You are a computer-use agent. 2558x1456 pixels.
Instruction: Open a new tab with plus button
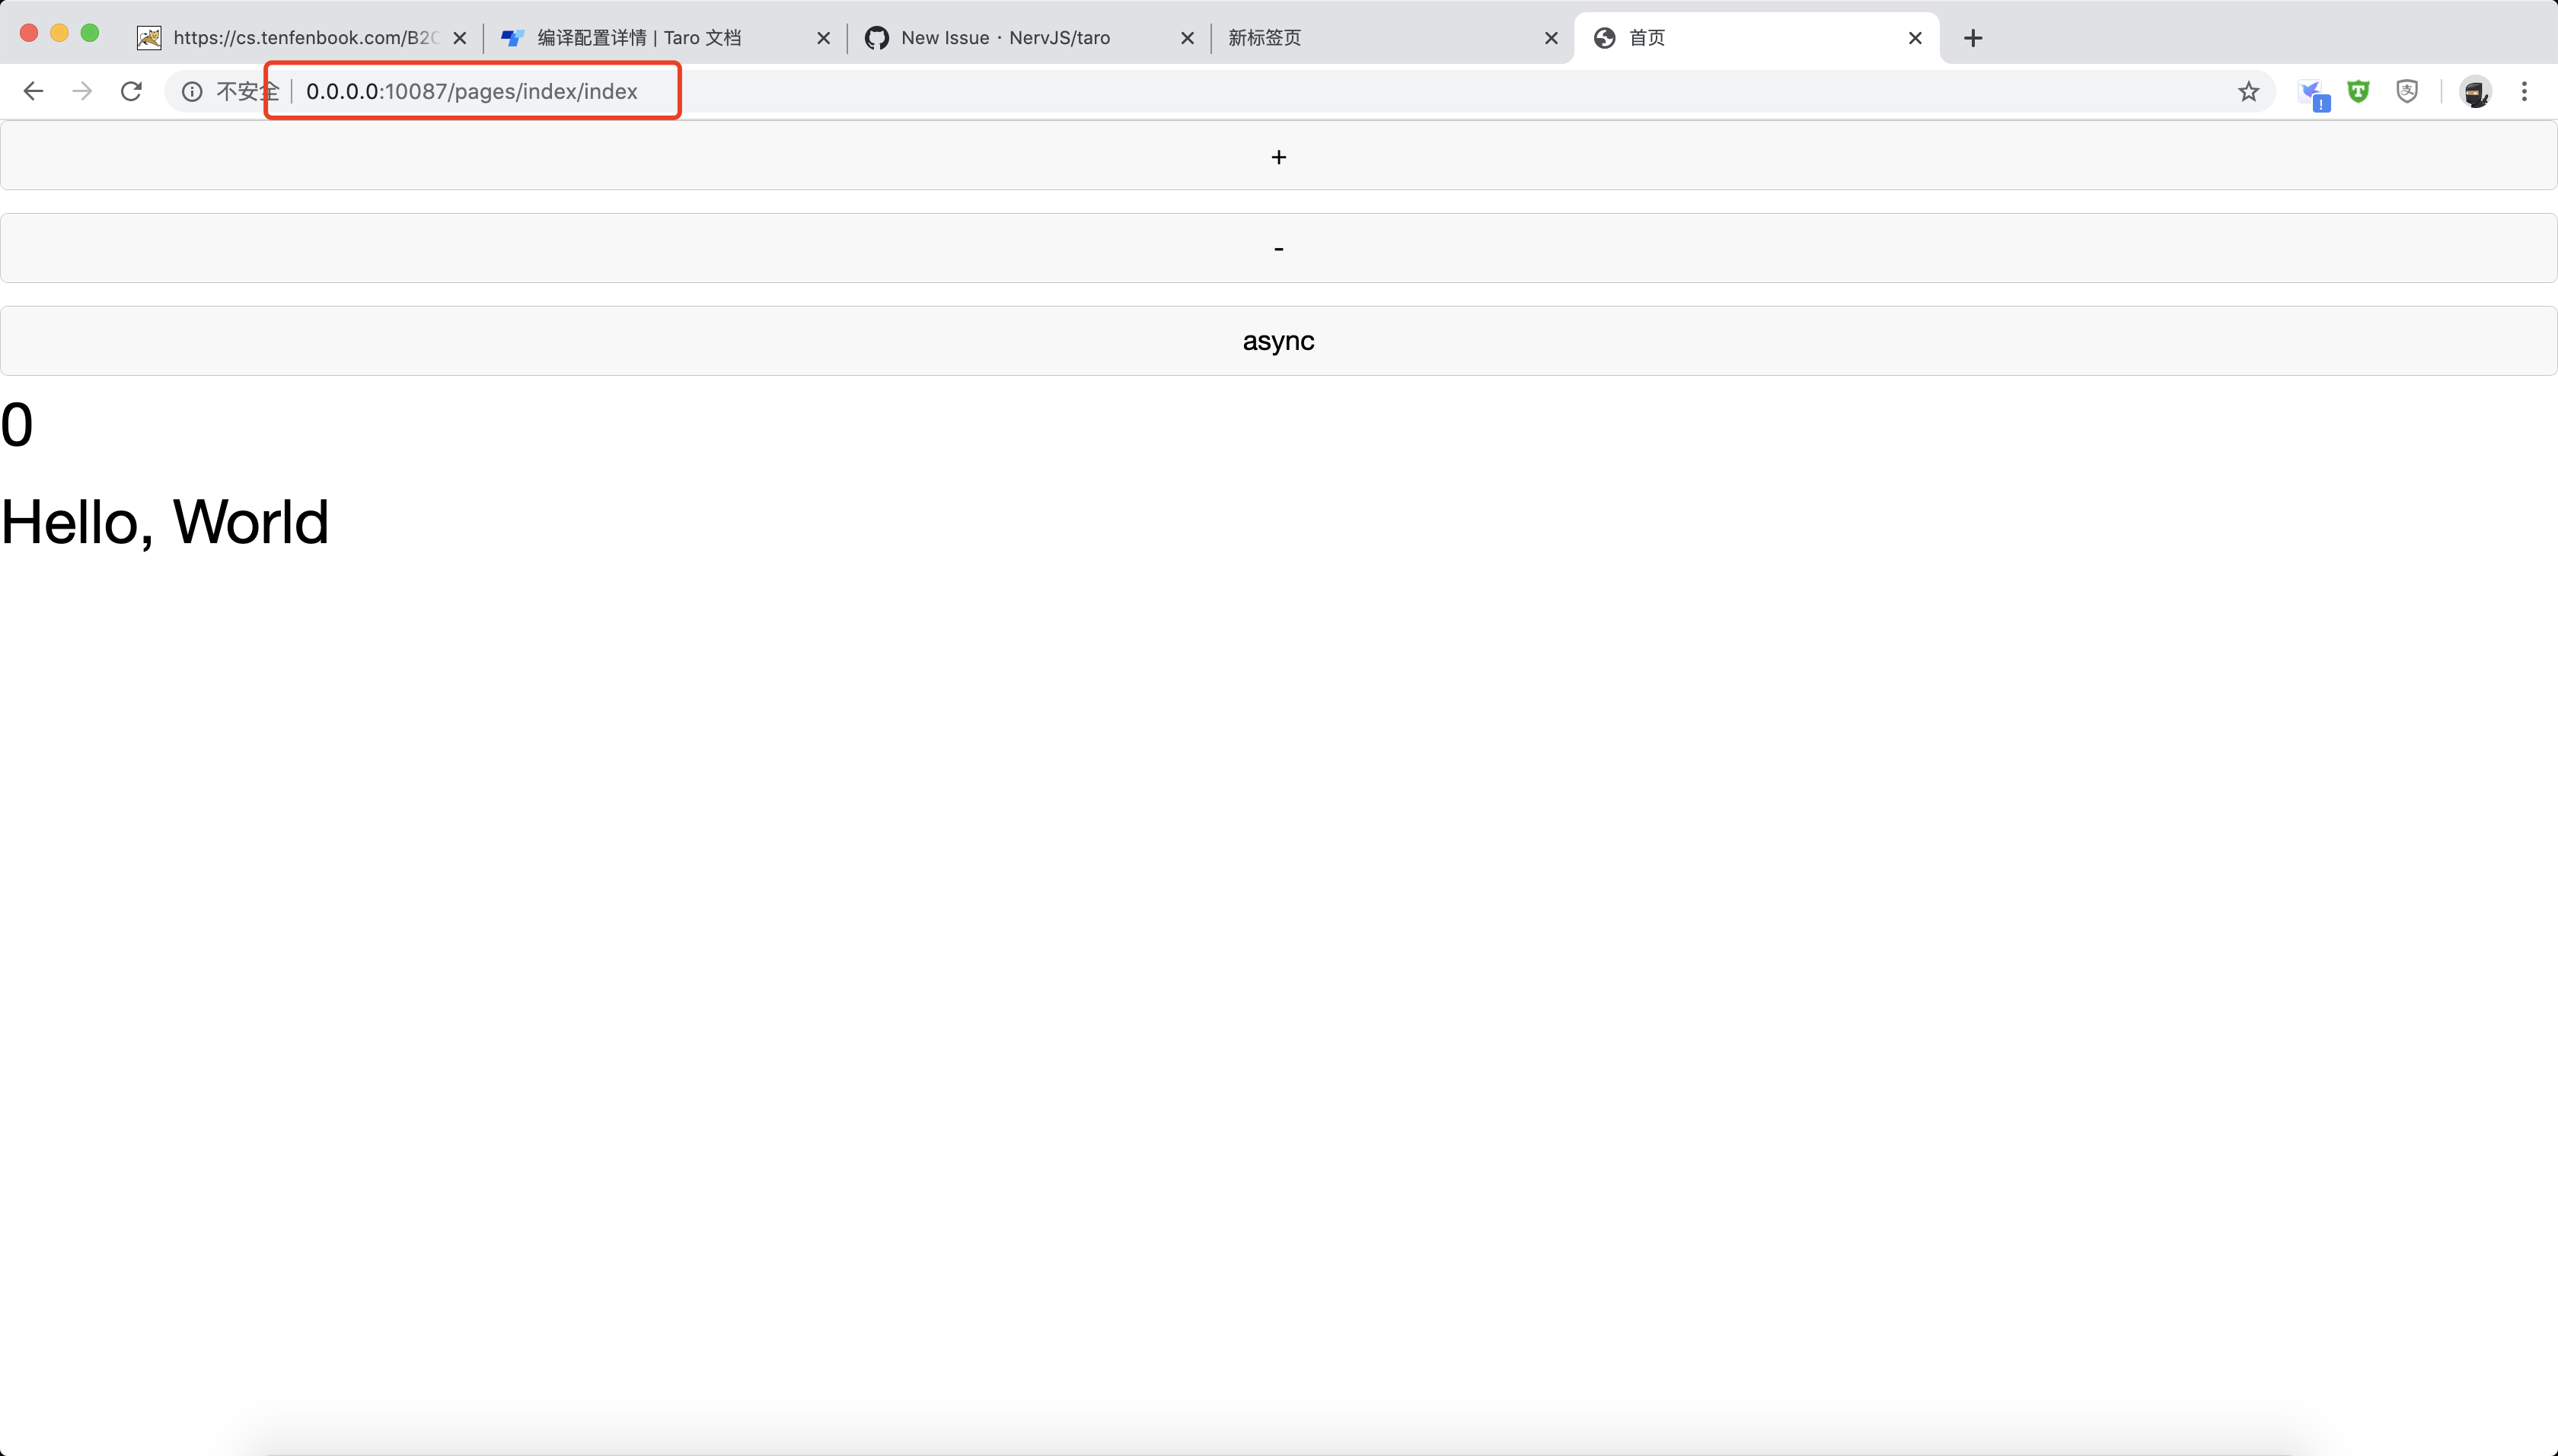(1973, 38)
